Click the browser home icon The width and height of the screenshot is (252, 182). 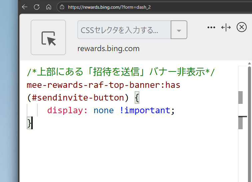[49, 7]
